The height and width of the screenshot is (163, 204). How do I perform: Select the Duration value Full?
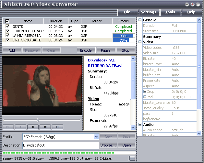click(x=174, y=26)
